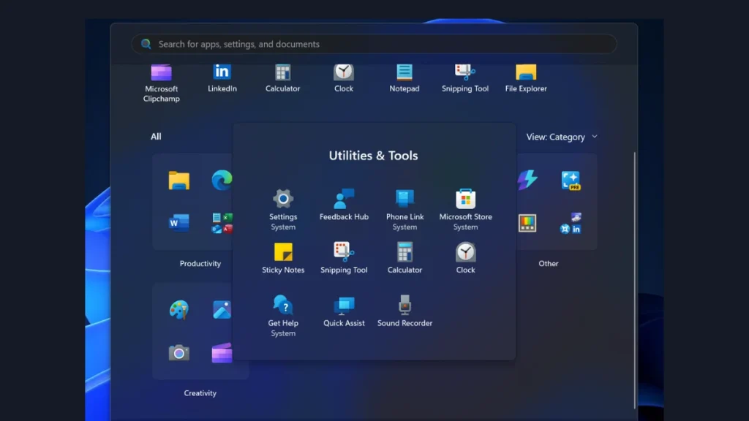Launch Sound Recorder
This screenshot has height=421, width=749.
point(404,311)
